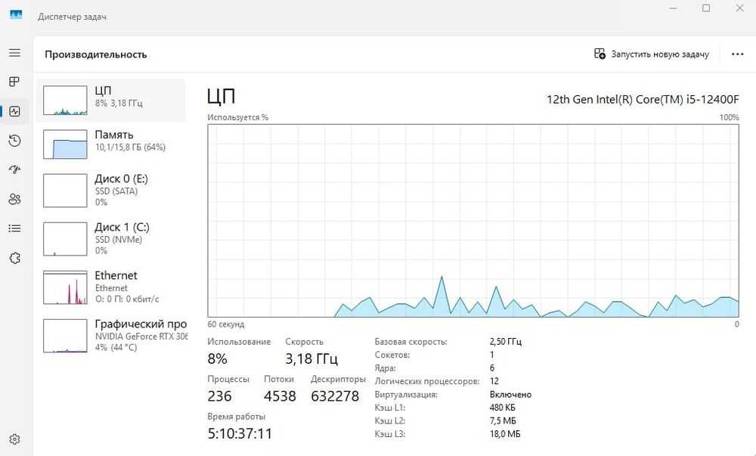Open the Users page icon
This screenshot has height=456, width=756.
pos(15,199)
